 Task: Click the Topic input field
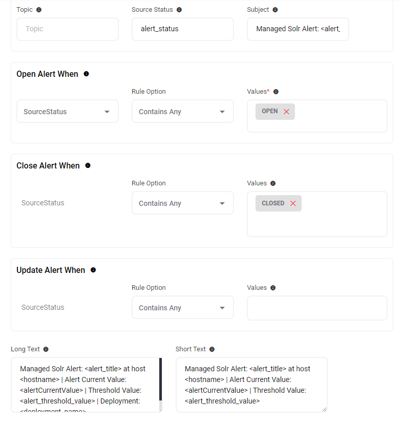[67, 29]
